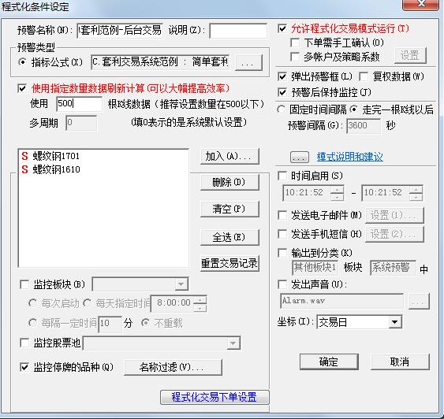Click the 设置 button beside 多帐户及策略系数
This screenshot has width=444, height=419.
(410, 55)
